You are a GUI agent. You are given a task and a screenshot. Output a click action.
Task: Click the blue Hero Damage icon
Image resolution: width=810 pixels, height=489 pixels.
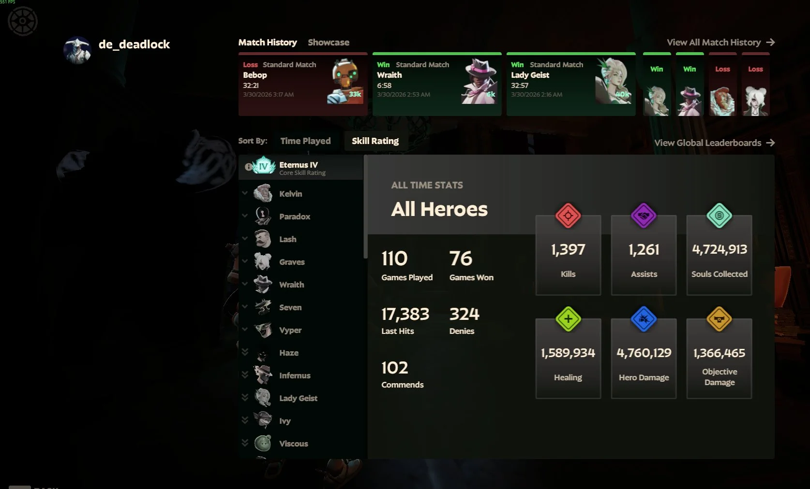[644, 319]
